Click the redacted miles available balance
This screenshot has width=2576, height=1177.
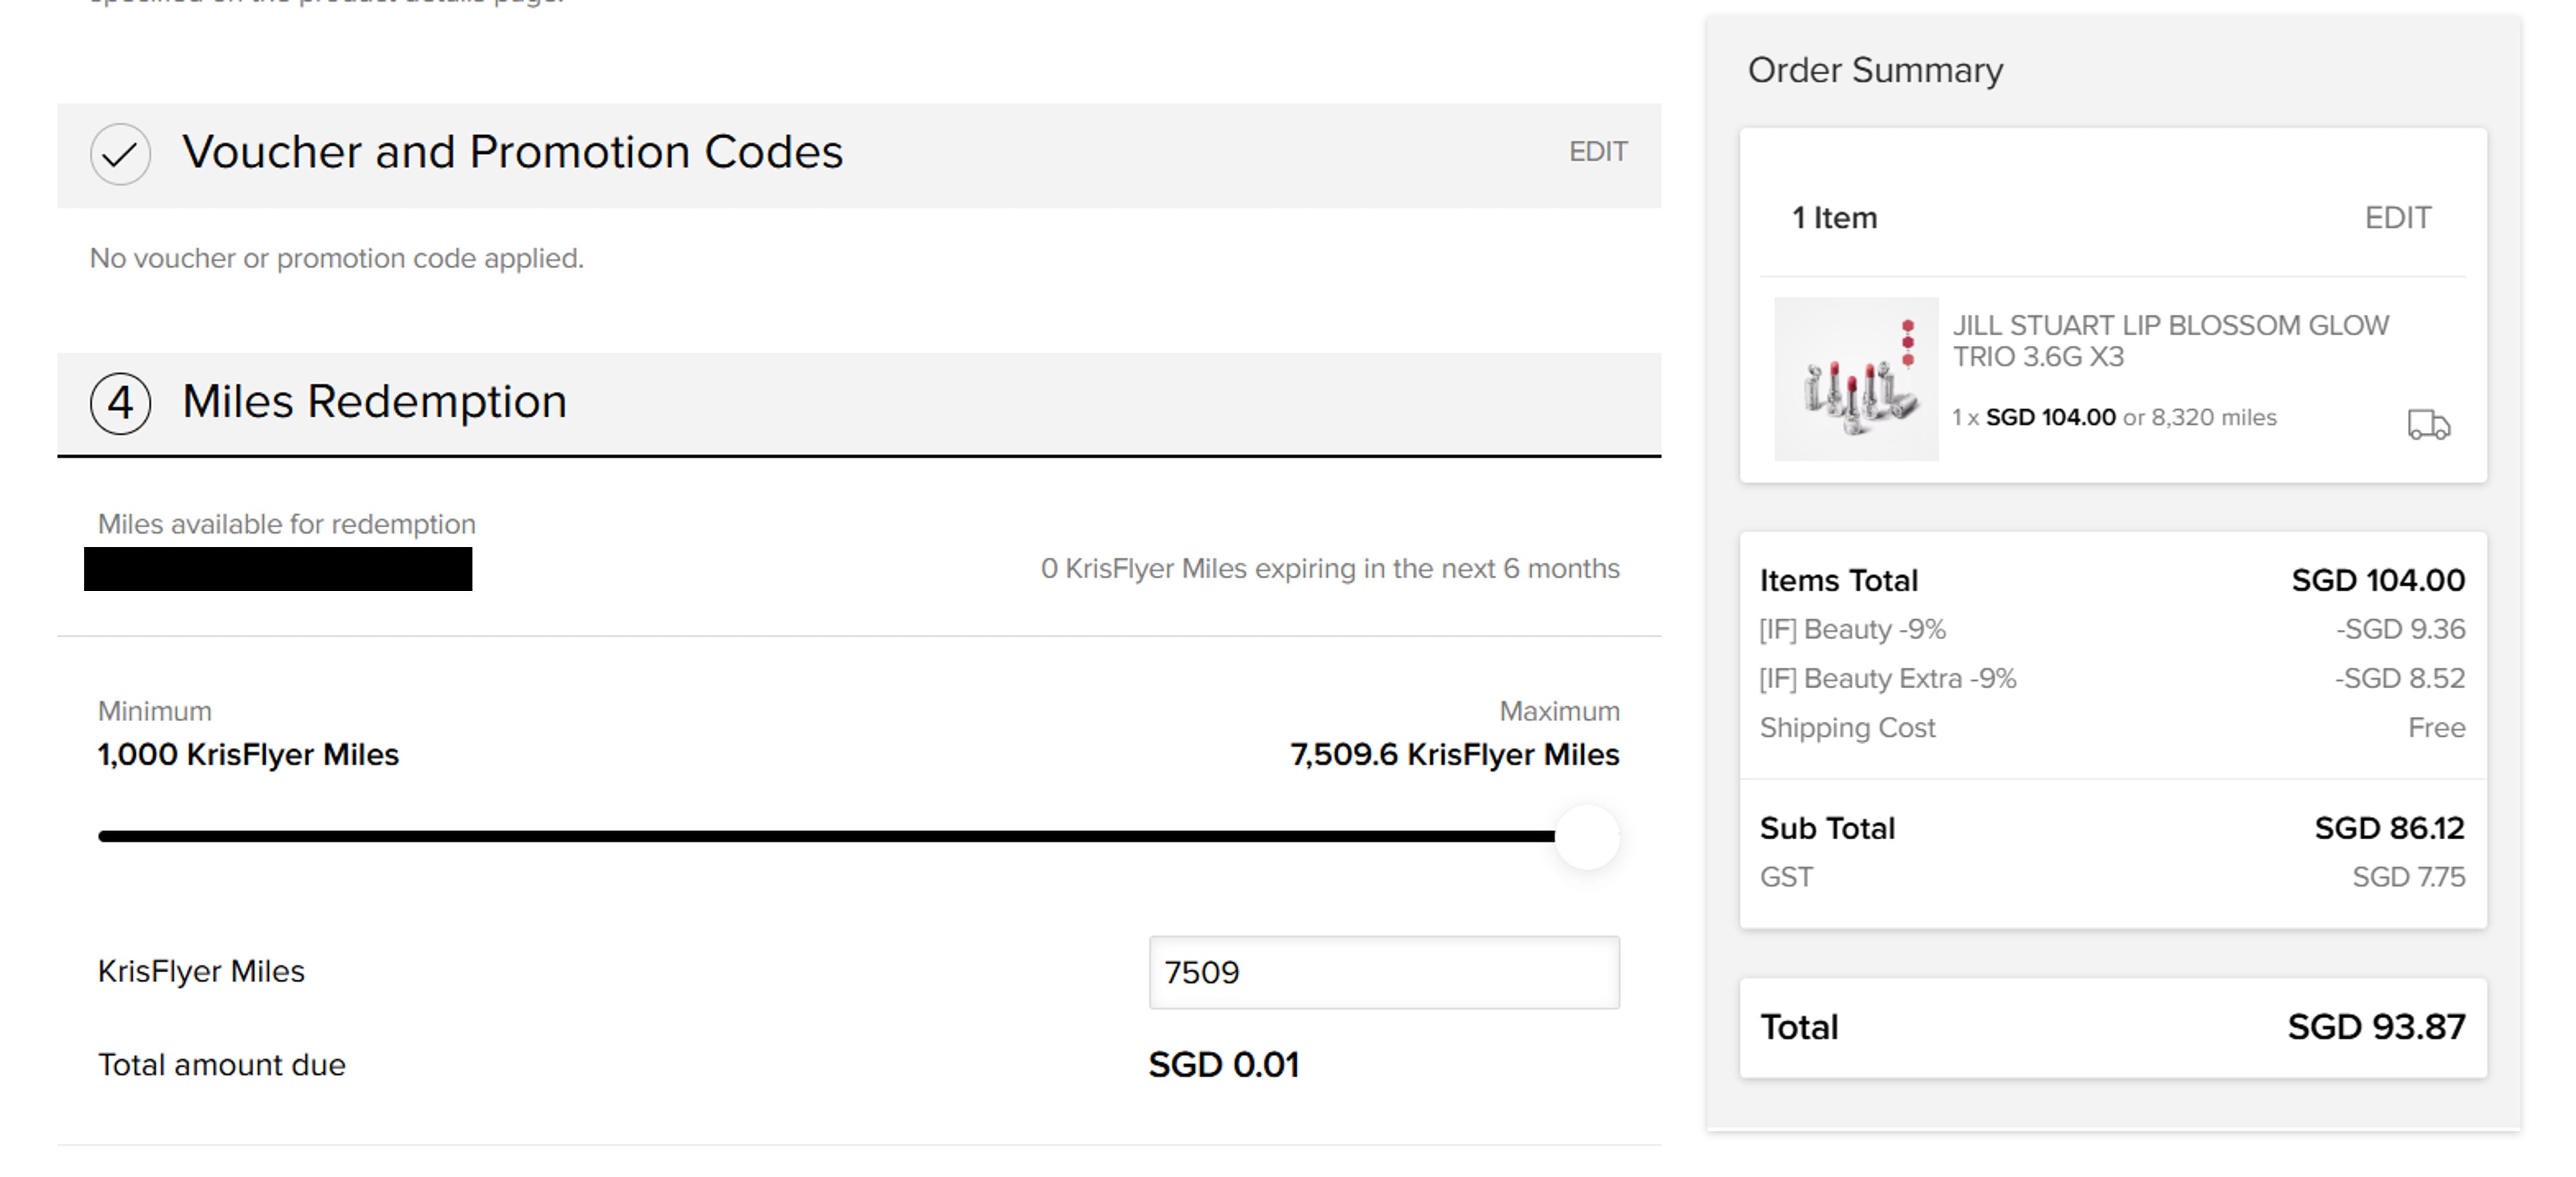278,569
